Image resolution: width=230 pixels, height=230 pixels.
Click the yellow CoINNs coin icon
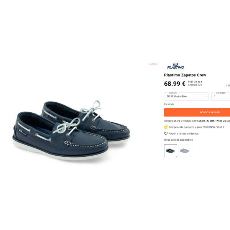(x=166, y=127)
